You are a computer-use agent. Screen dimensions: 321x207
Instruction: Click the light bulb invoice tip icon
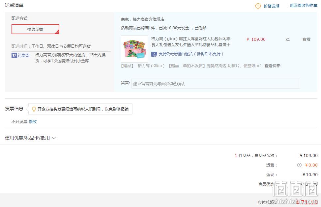coord(34,109)
